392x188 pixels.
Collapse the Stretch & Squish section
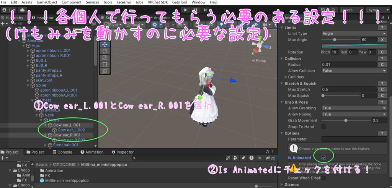click(282, 83)
